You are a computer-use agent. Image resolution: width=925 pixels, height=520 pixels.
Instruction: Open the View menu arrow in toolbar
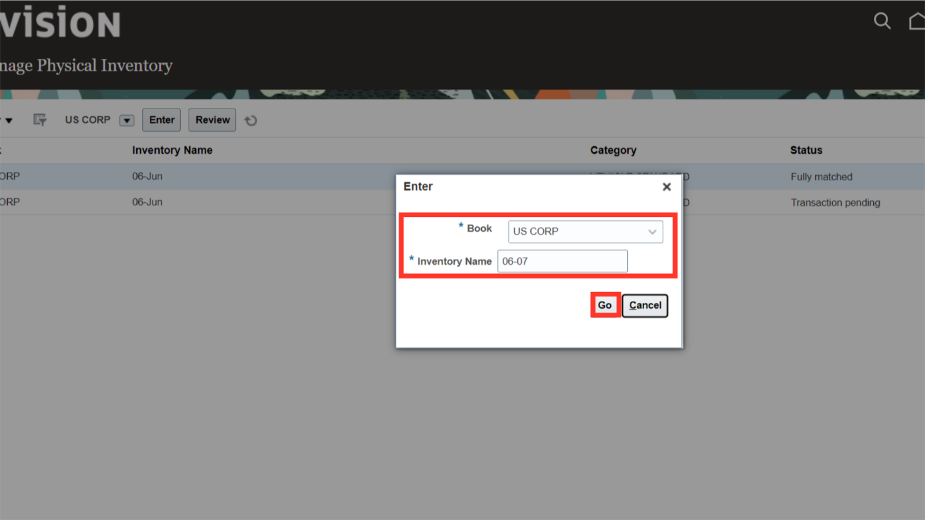tap(8, 121)
